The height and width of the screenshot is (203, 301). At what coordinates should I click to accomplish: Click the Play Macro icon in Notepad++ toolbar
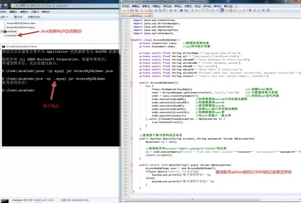click(x=259, y=10)
